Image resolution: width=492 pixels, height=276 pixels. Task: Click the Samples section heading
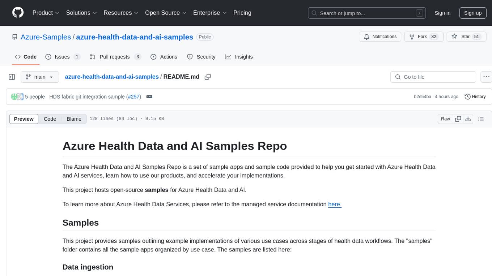(81, 223)
